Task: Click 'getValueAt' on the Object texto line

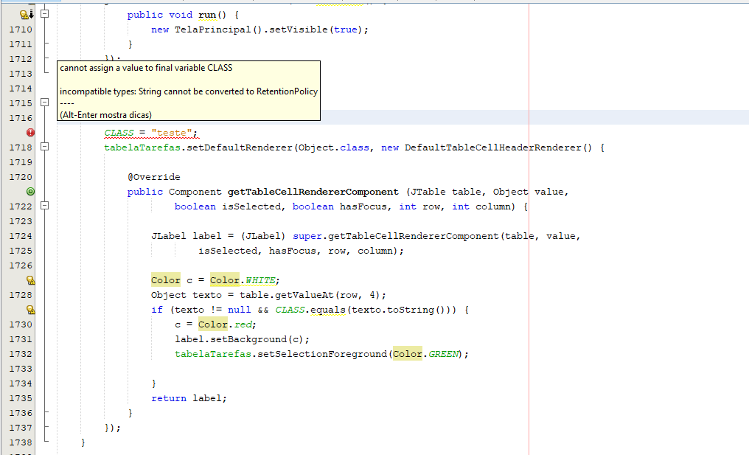Action: coord(304,296)
